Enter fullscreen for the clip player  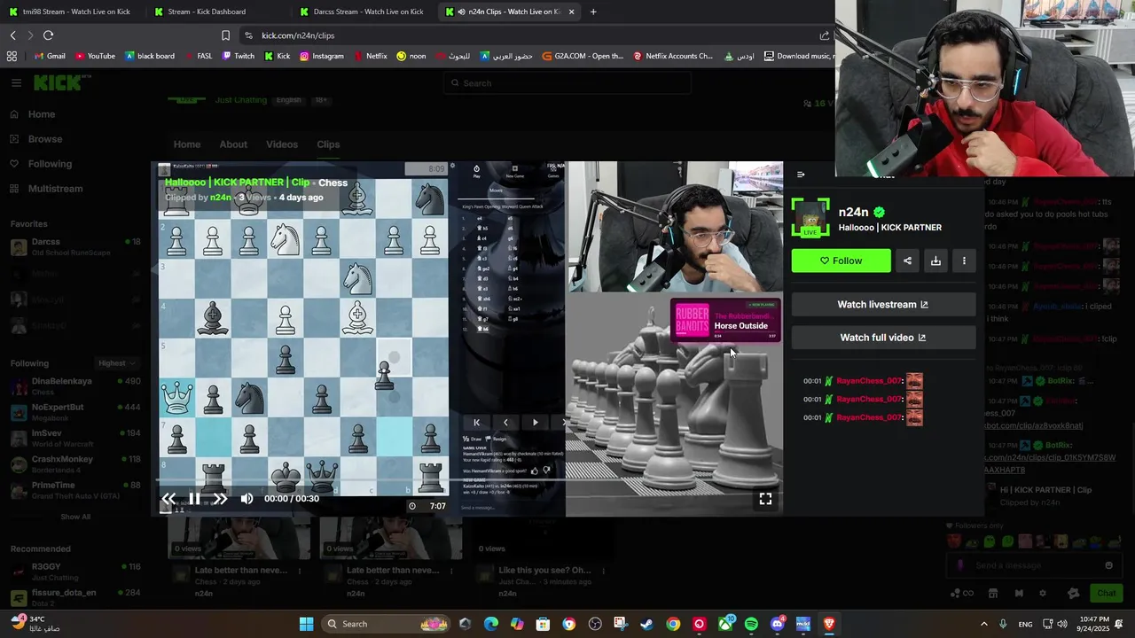(765, 499)
